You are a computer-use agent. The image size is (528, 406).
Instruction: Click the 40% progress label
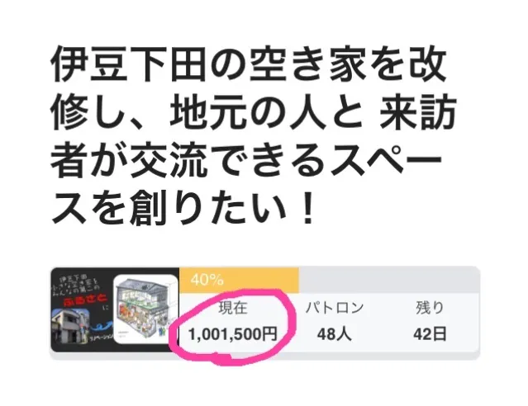click(207, 280)
